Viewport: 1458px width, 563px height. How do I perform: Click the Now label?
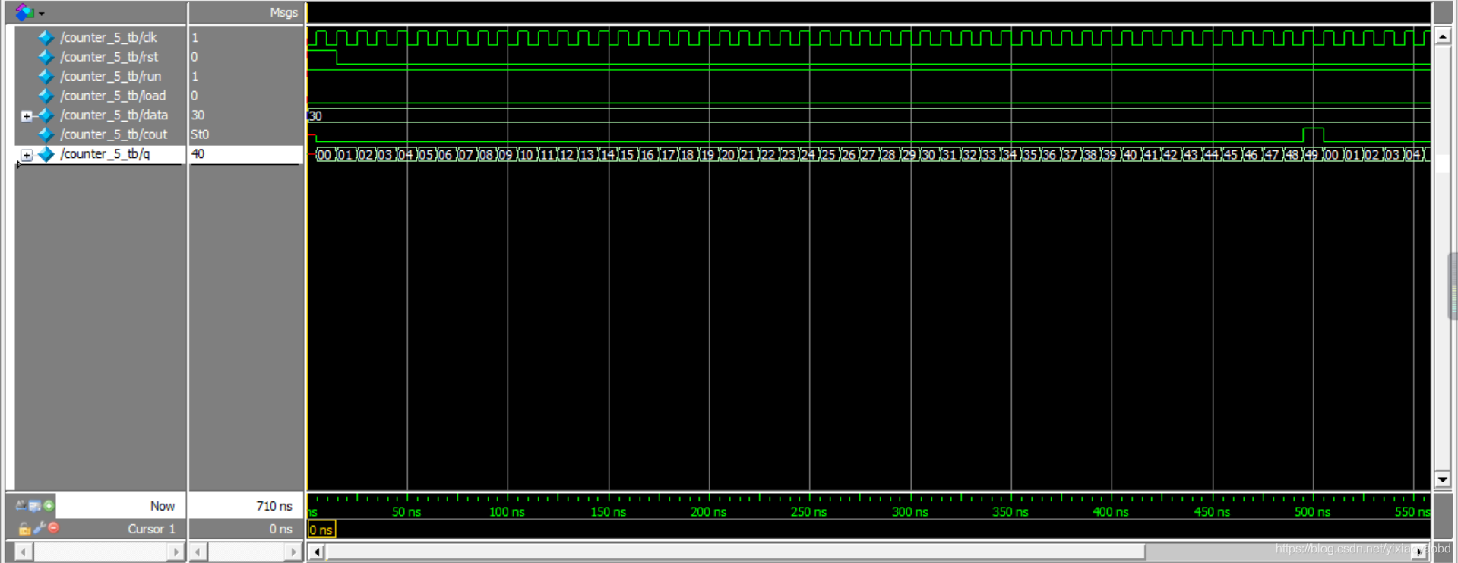click(x=162, y=506)
